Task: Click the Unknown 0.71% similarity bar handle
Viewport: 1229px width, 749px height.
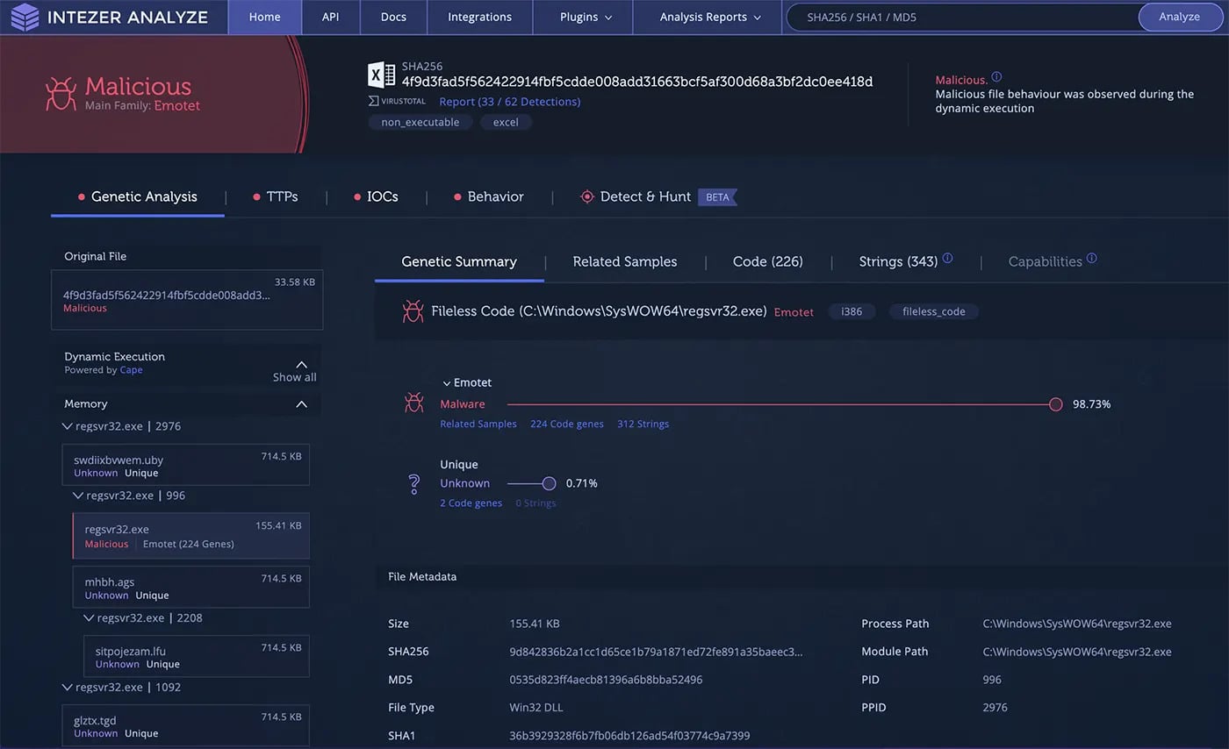Action: [x=550, y=483]
